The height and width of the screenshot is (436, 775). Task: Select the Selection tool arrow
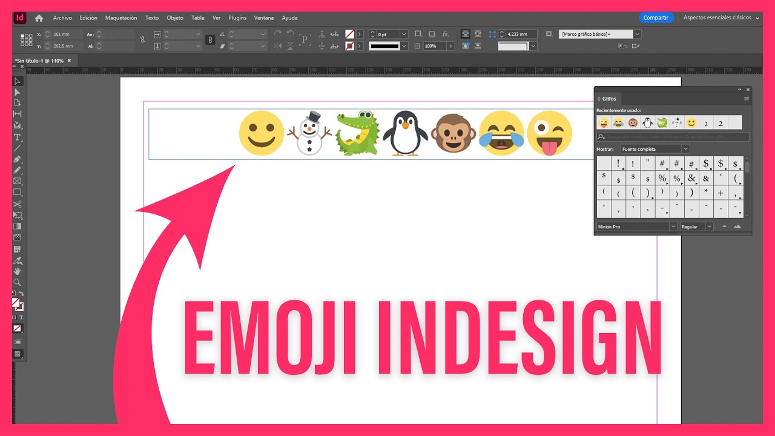[18, 81]
